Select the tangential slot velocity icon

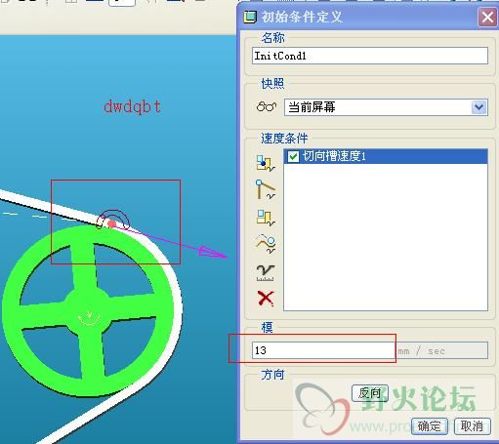click(x=266, y=244)
